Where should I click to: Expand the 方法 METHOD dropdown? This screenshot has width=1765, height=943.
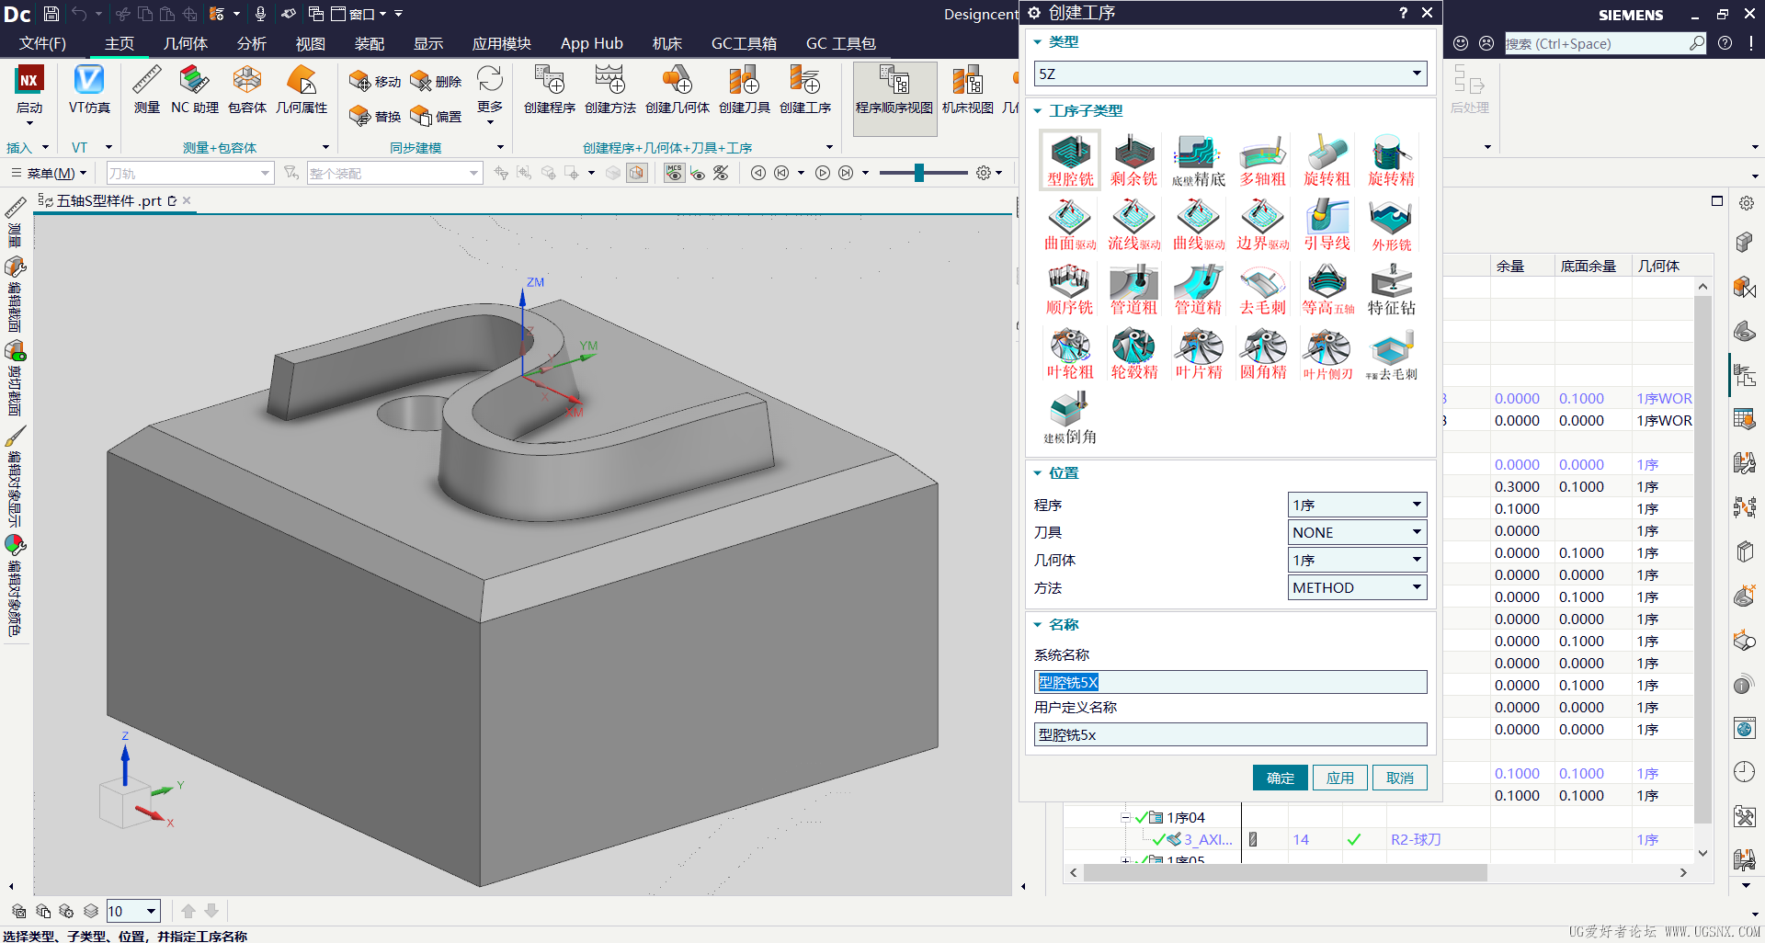[x=1416, y=587]
